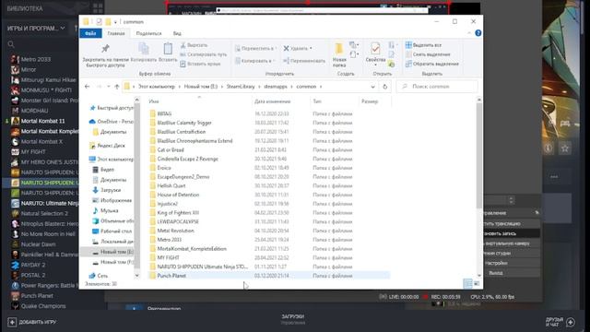Select Hellish Quart folder

168,185
